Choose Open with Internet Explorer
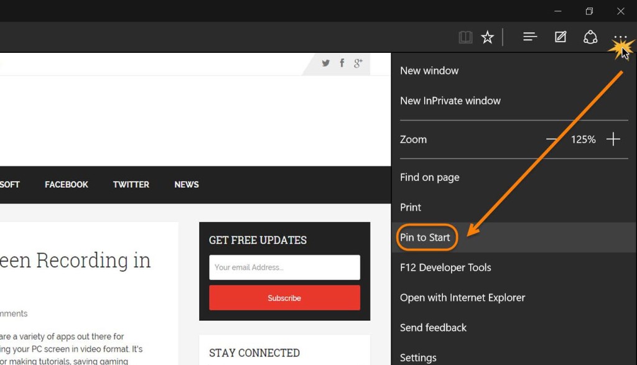The width and height of the screenshot is (637, 365). click(x=462, y=298)
